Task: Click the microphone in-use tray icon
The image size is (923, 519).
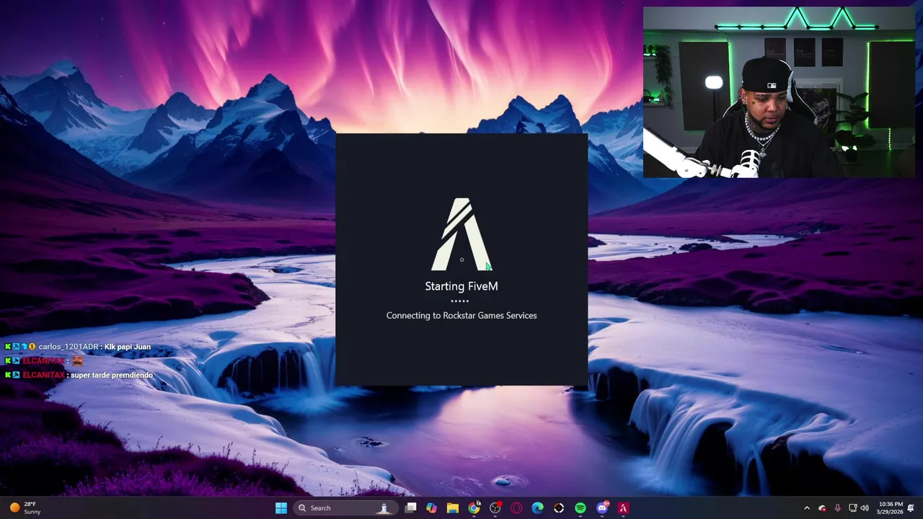Action: point(837,508)
